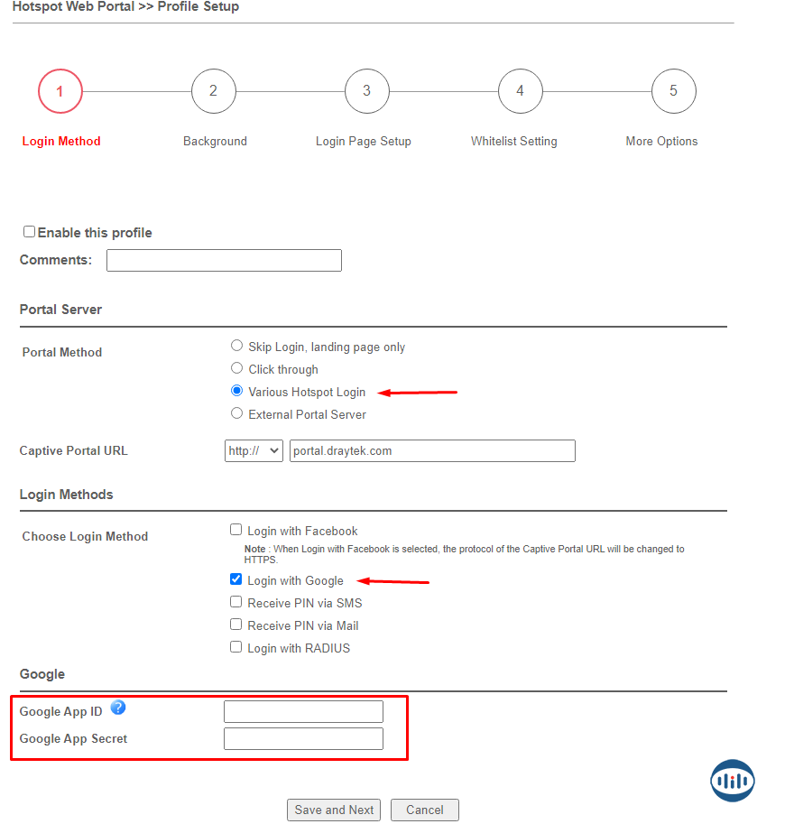Screen dimensions: 794x824
Task: Click the Save and Next button
Action: coord(334,810)
